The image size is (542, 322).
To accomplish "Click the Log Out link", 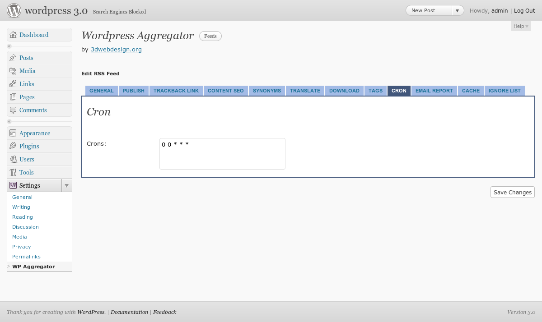I will pyautogui.click(x=524, y=10).
